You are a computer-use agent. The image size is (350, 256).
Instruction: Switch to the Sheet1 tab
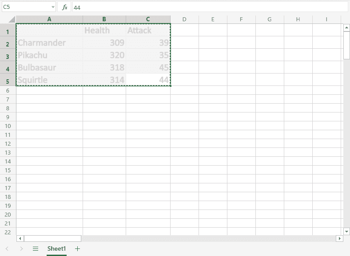click(x=56, y=248)
